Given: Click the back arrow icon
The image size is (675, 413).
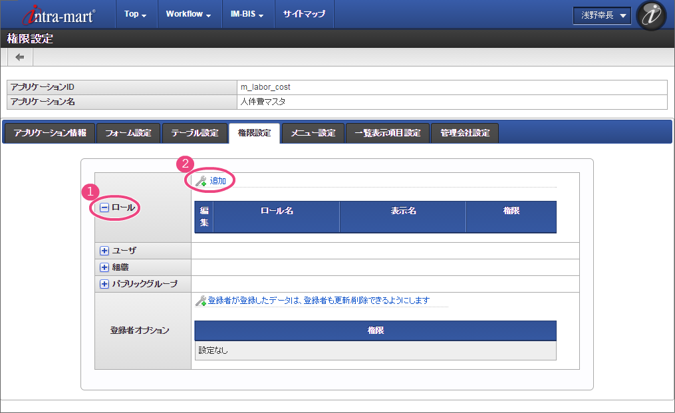Looking at the screenshot, I should coord(19,57).
